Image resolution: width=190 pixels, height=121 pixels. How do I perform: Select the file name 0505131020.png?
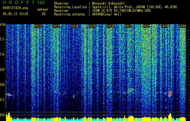click(x=15, y=8)
